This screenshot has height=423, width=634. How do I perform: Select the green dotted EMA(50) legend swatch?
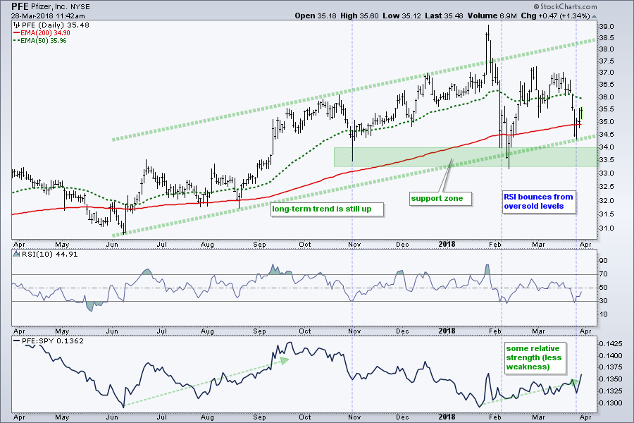tap(17, 40)
